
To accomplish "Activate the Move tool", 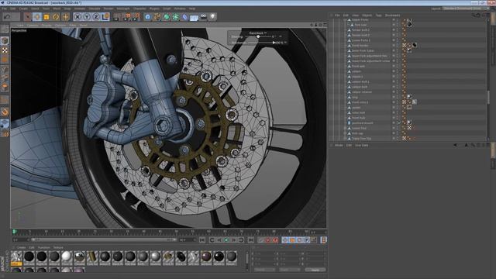I will (x=36, y=16).
